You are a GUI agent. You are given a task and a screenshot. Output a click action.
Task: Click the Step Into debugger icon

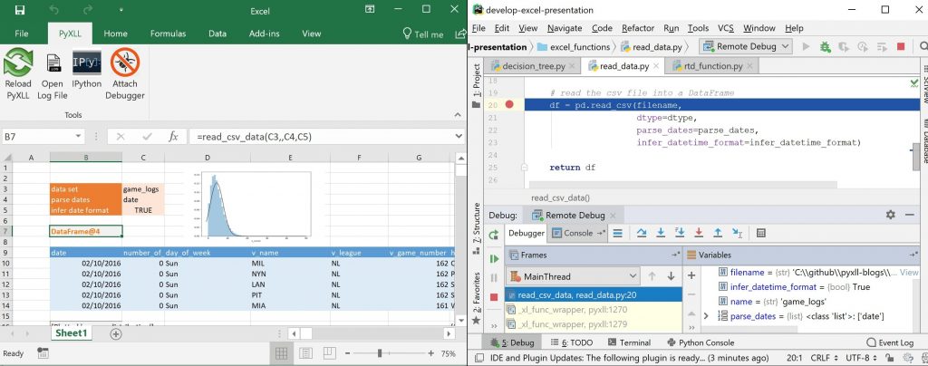click(661, 233)
